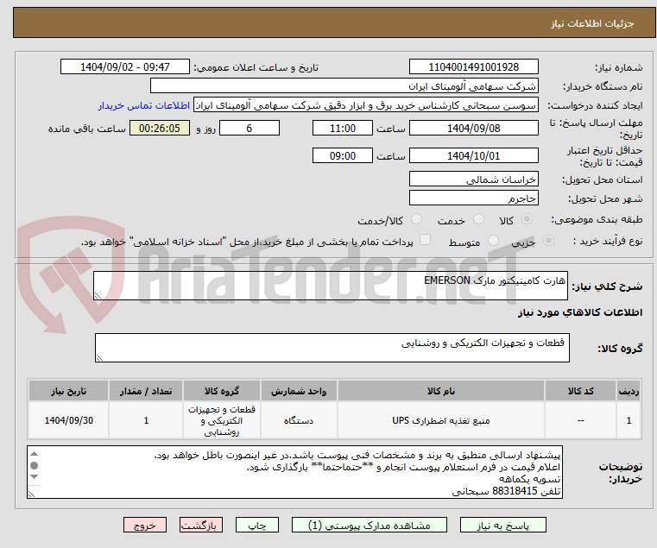Click the تعداد / مقدار column header
The image size is (657, 548).
[146, 391]
